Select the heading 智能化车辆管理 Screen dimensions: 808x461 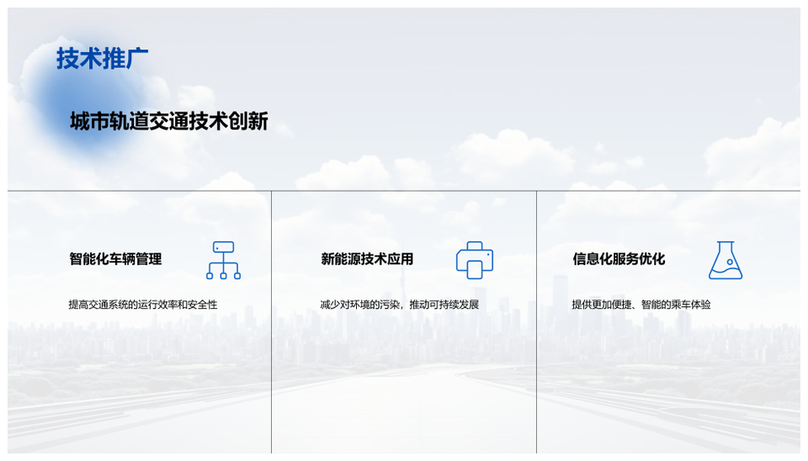115,259
